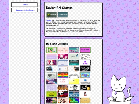Follow the blue 'Stamps' hyperlink in paragraph

(x=49, y=20)
